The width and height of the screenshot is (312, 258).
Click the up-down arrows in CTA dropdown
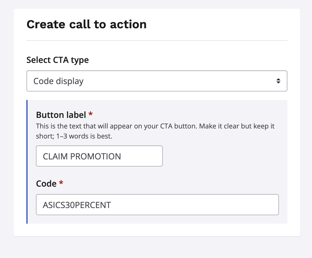[278, 81]
